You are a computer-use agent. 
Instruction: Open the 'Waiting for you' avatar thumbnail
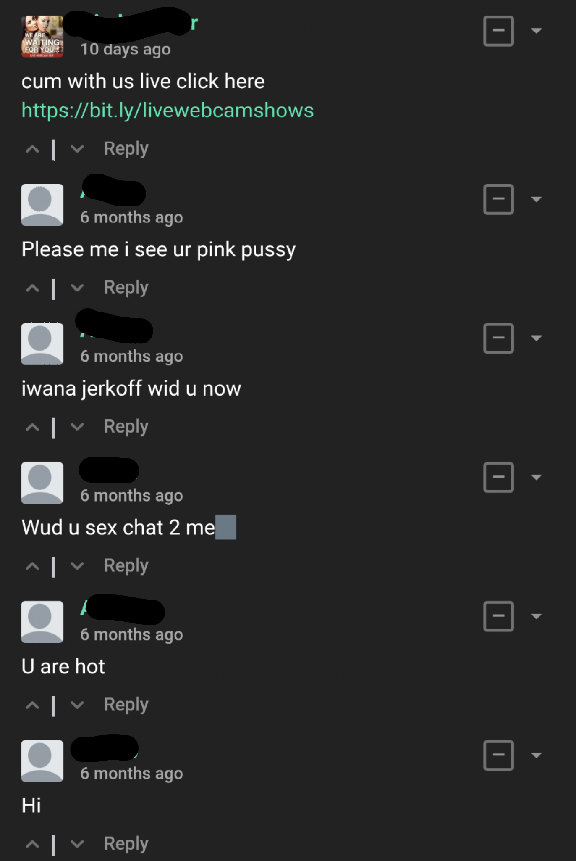coord(42,36)
